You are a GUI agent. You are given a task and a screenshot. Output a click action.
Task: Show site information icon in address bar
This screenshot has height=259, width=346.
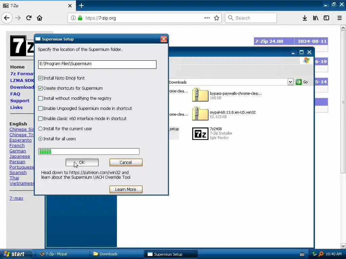[73, 18]
